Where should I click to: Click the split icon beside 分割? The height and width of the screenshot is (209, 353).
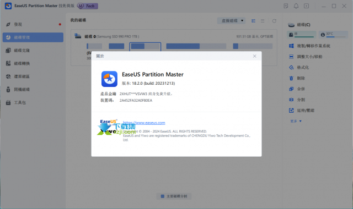tap(291, 100)
